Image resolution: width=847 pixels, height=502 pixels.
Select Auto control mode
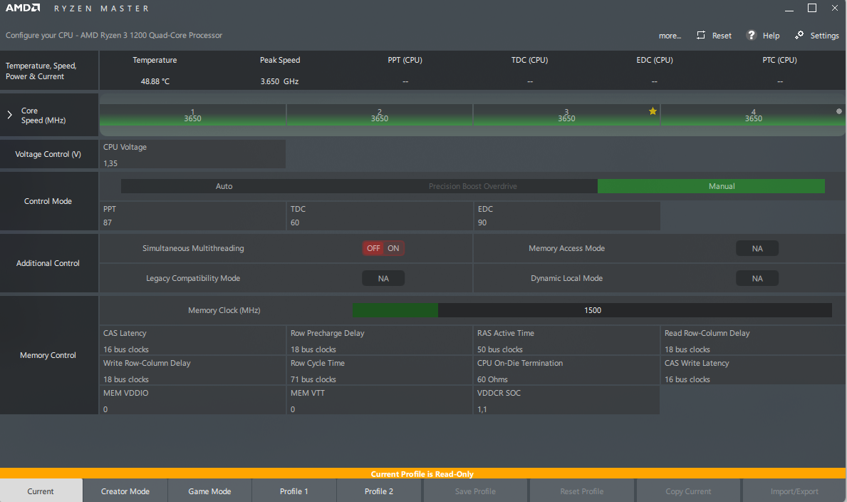(224, 186)
